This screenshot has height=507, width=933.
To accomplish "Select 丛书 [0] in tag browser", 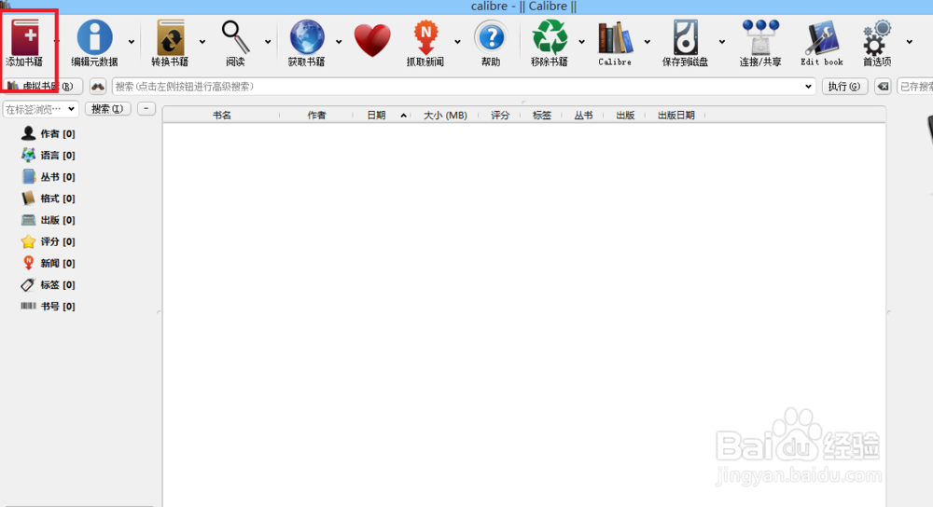I will [x=48, y=176].
